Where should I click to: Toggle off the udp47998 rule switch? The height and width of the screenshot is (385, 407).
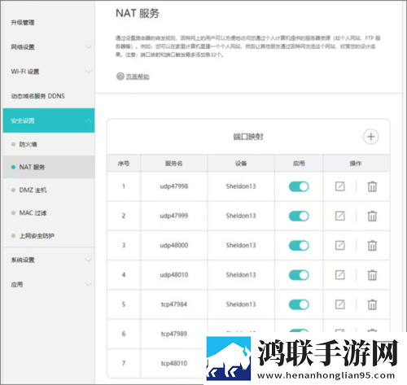(x=299, y=186)
